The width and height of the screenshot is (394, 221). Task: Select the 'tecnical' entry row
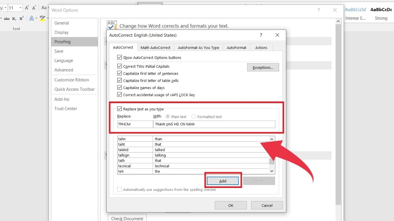tap(193, 166)
